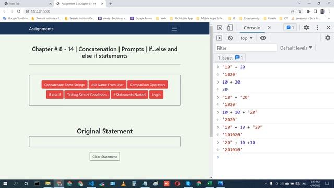
Task: Open the browser side panel icon
Action: pos(315,11)
